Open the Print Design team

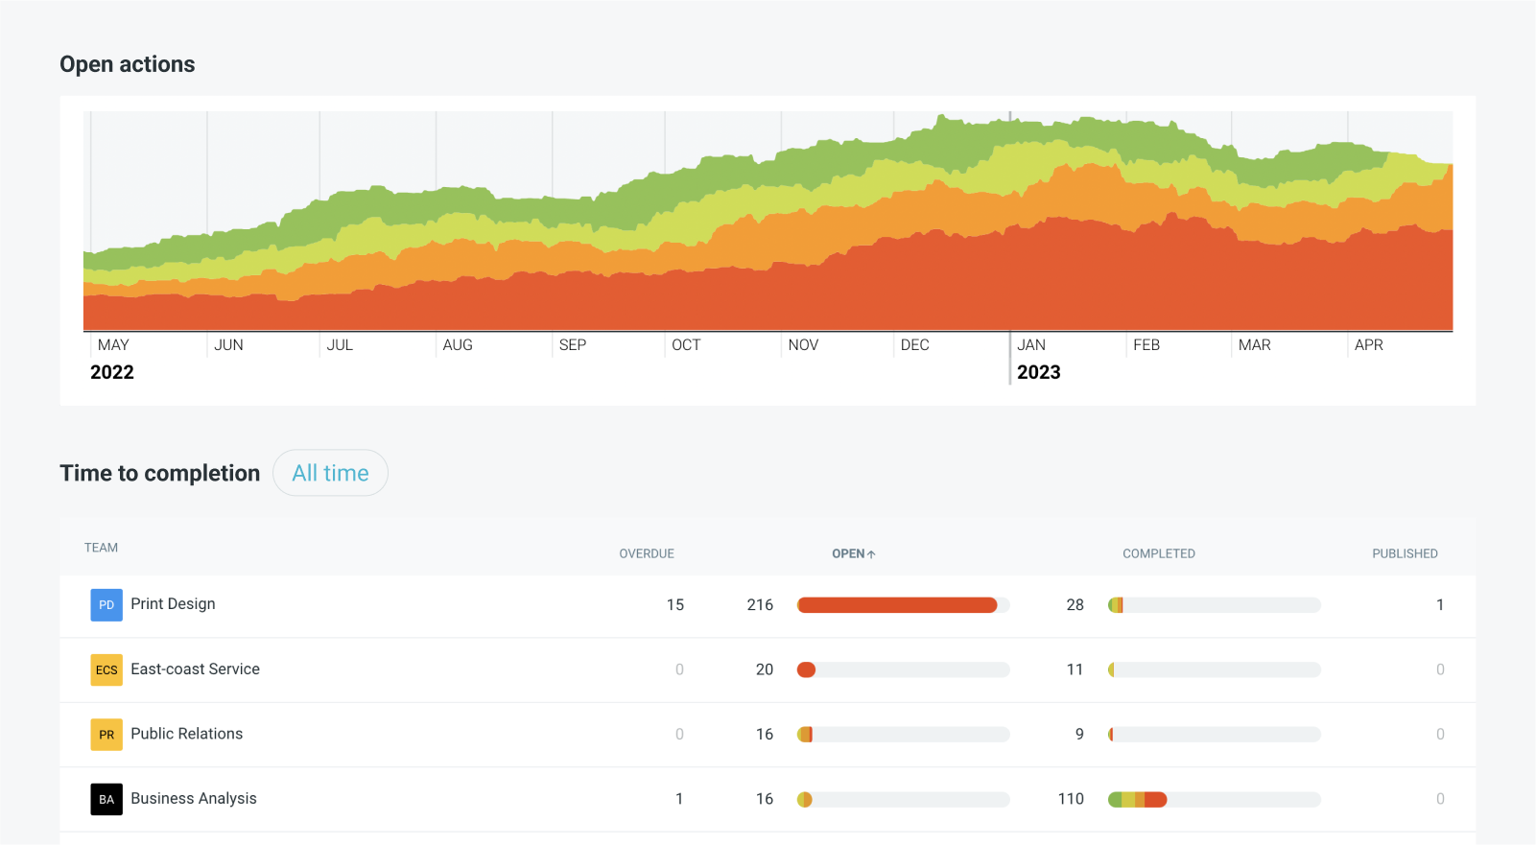tap(173, 604)
